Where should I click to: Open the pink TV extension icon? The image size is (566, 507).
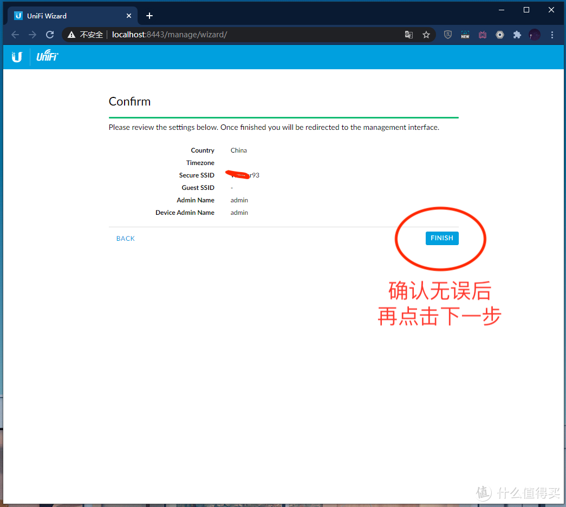[x=483, y=35]
